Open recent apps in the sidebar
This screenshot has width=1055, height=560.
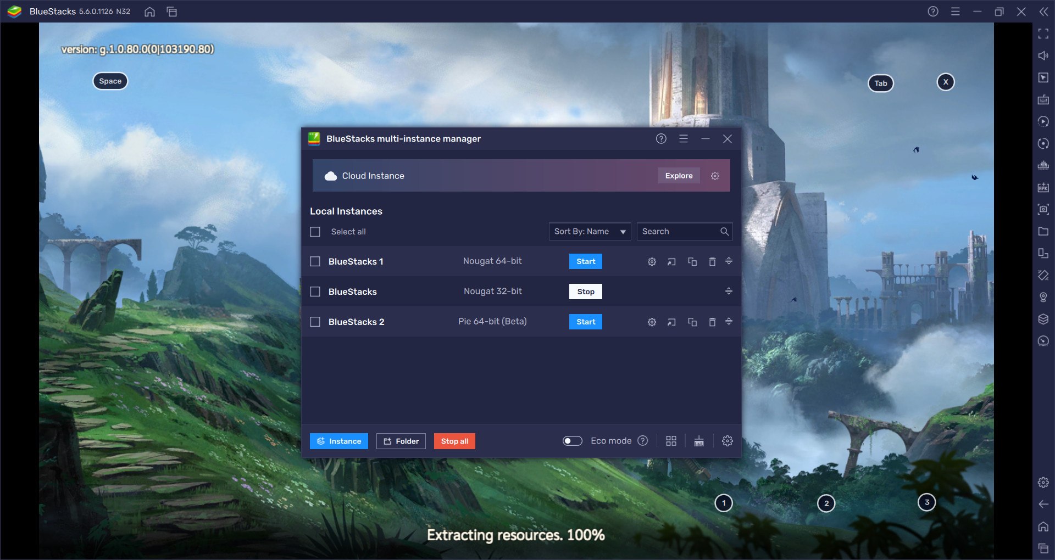1043,548
